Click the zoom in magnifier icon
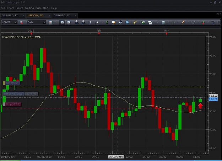This screenshot has width=222, height=161. 83,22
